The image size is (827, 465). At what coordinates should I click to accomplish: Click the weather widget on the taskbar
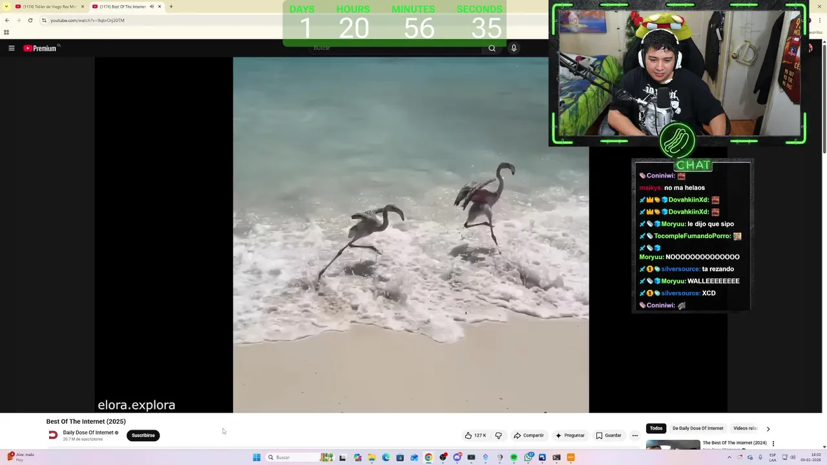(21, 457)
